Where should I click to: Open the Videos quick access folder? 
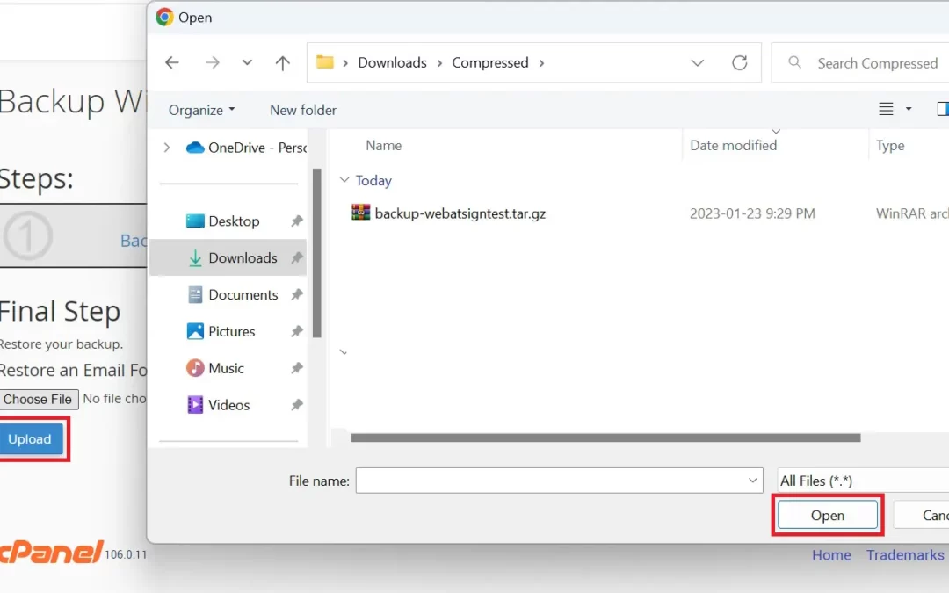point(228,405)
